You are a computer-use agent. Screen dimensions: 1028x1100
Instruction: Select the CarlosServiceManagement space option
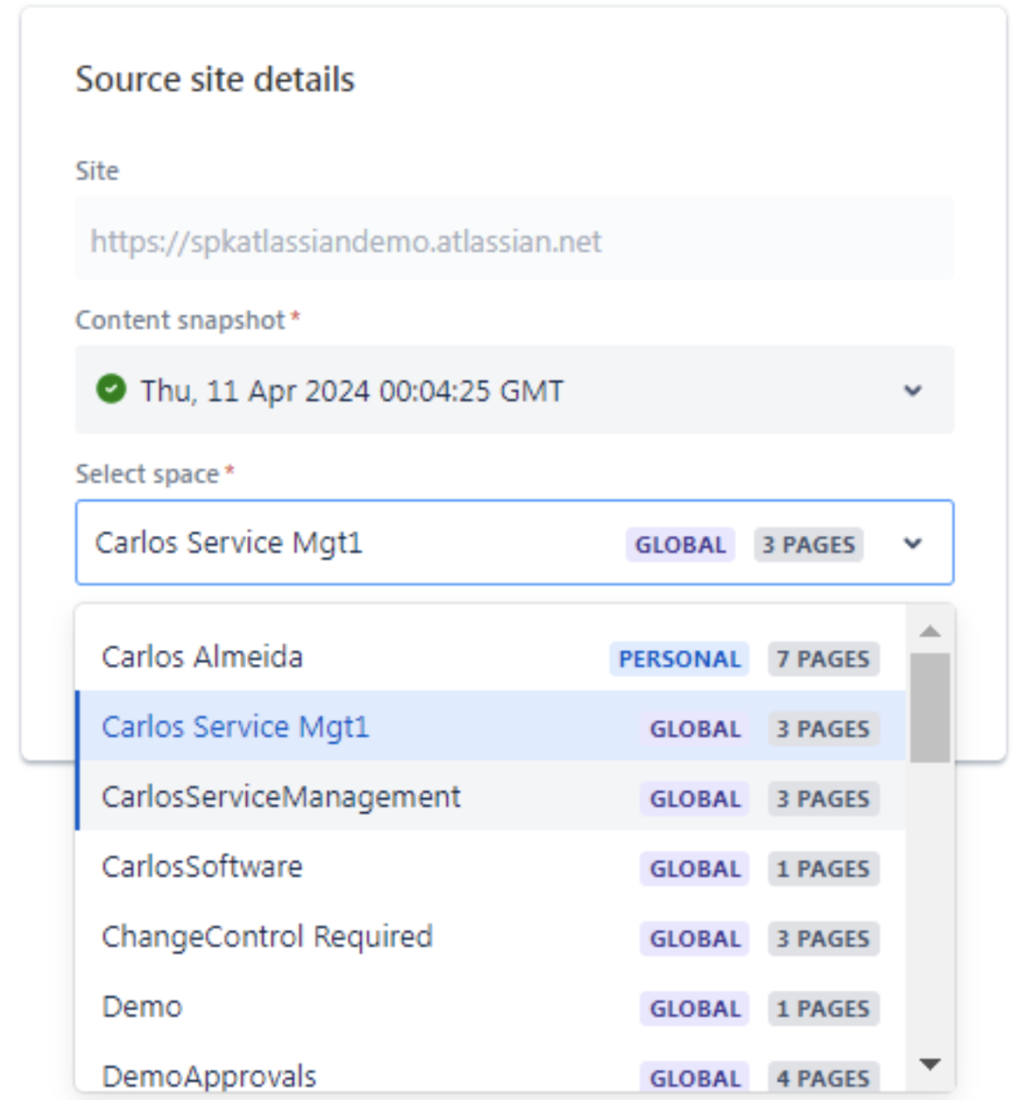coord(490,797)
